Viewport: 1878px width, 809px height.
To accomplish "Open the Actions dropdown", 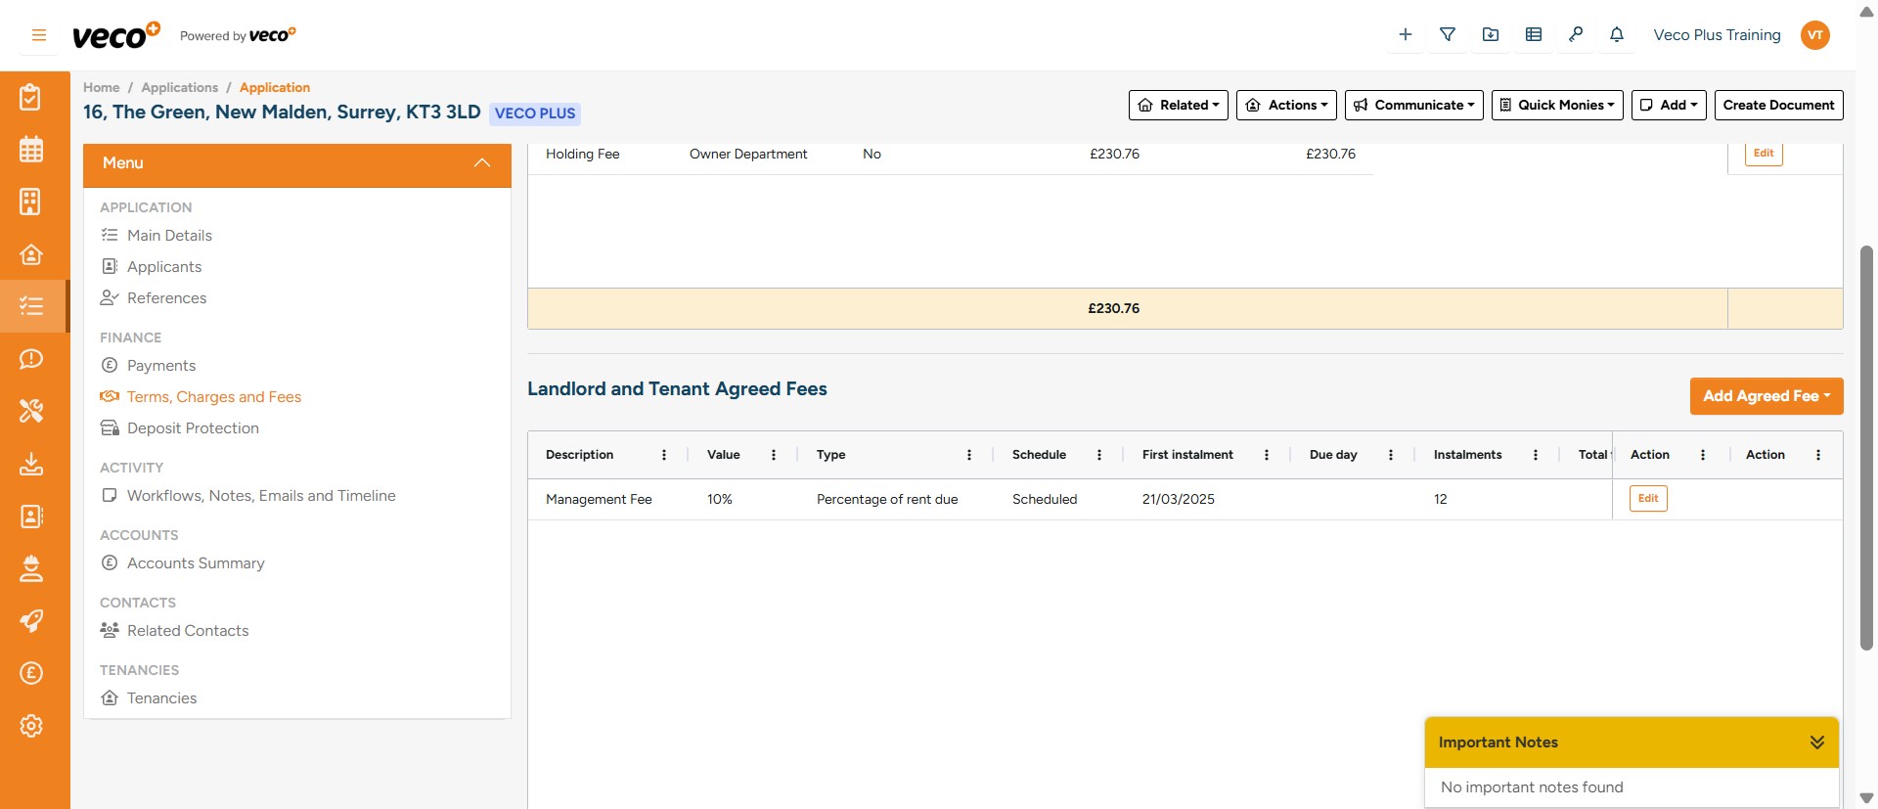I will pos(1286,106).
